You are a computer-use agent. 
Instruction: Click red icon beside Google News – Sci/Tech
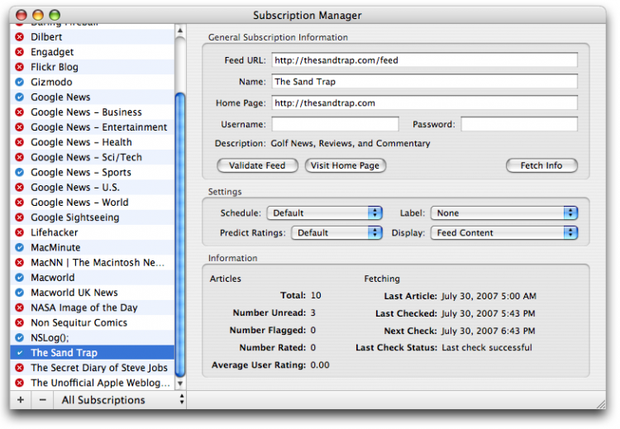(x=19, y=157)
